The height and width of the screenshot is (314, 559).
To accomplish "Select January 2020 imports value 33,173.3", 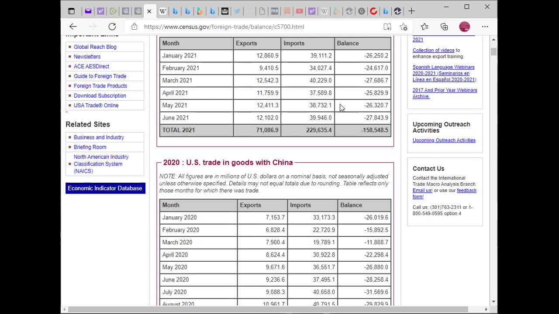I will 324,218.
